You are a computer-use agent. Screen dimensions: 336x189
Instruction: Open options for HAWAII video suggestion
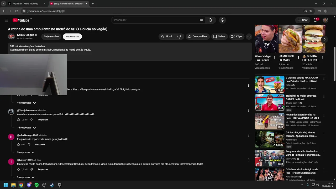324,78
